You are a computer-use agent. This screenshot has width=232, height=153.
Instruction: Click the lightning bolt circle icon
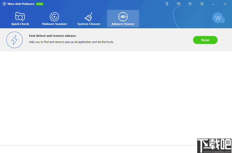click(14, 40)
